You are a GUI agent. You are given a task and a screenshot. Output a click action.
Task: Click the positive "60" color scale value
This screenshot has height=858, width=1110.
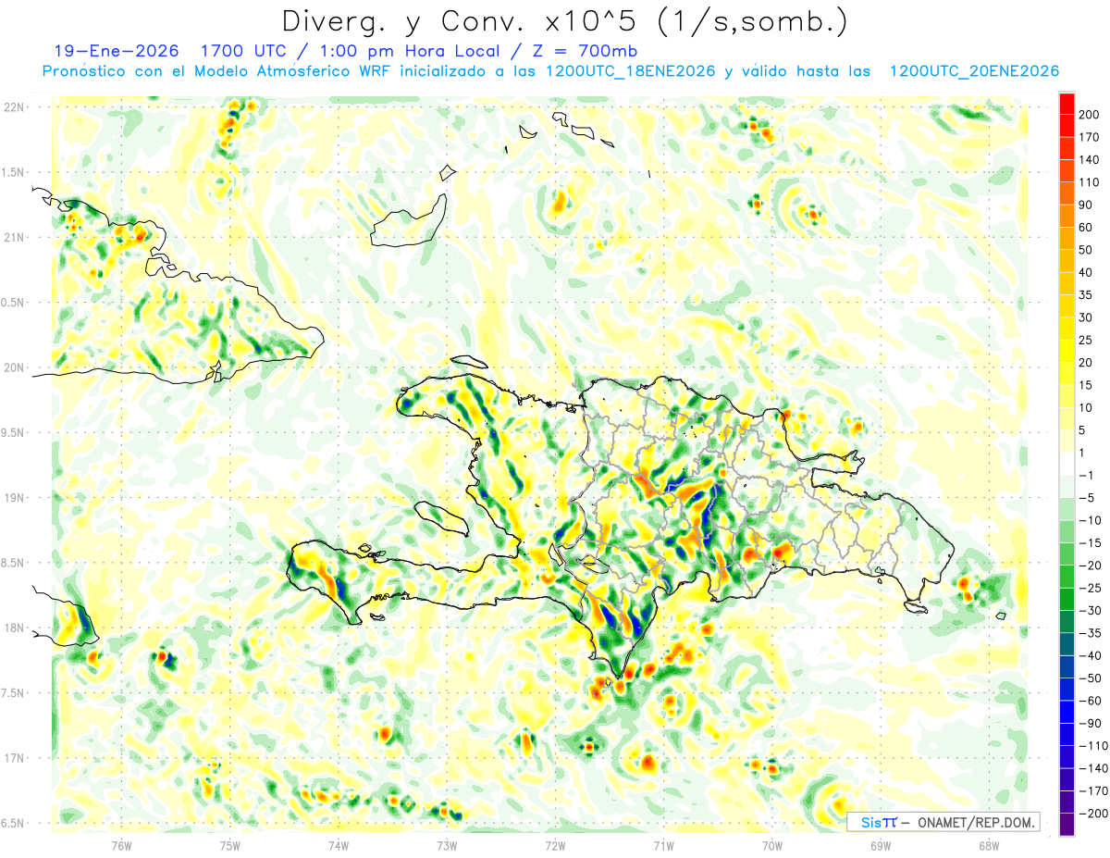1086,228
